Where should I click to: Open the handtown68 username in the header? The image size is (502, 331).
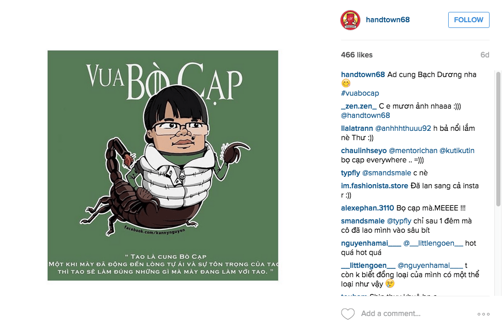tap(388, 20)
